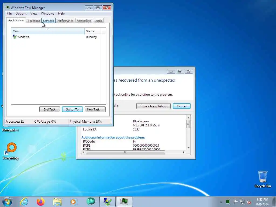Open the Help menu
The width and height of the screenshot is (276, 207).
61,13
